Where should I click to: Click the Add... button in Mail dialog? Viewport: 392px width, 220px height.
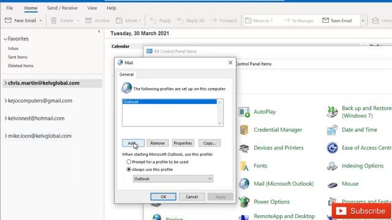click(134, 143)
